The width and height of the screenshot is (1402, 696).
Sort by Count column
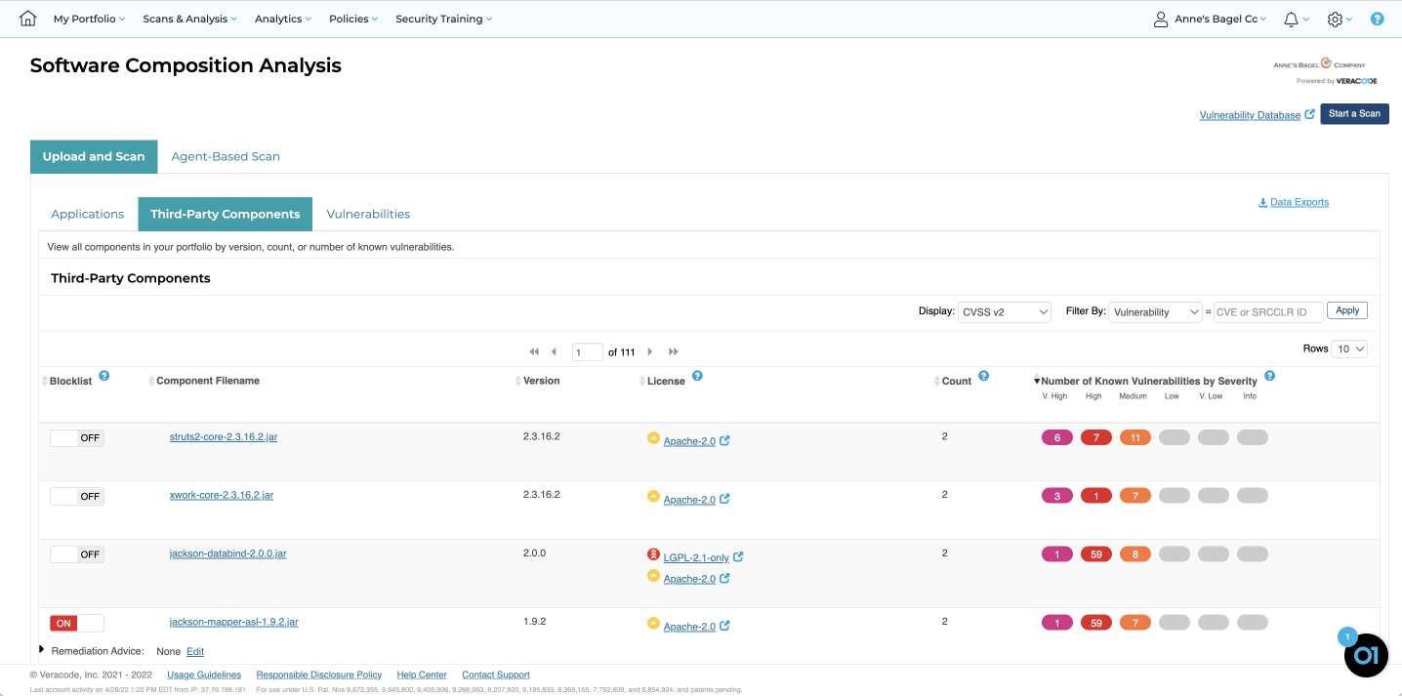(937, 381)
